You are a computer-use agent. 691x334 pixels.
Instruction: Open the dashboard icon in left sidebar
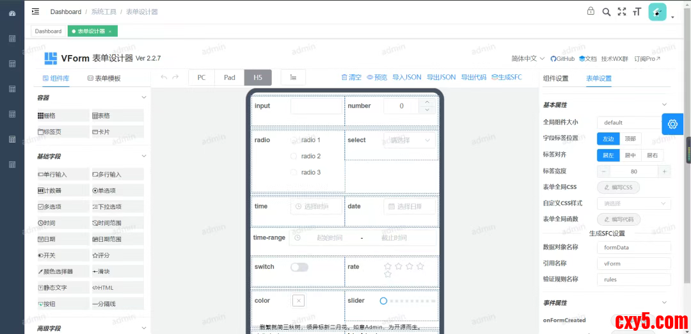[x=12, y=13]
